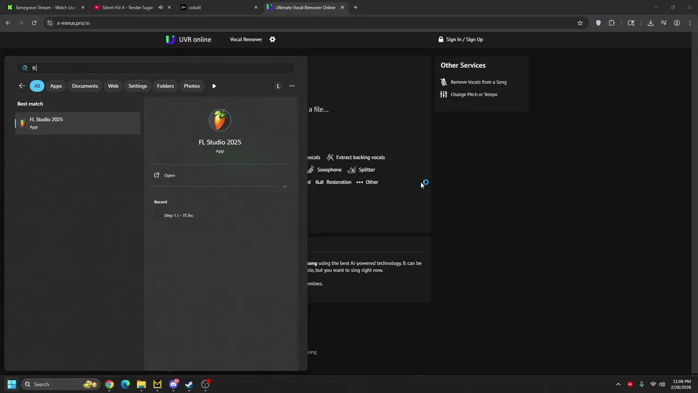Open the browser Downloads icon
Image resolution: width=698 pixels, height=393 pixels.
[651, 23]
